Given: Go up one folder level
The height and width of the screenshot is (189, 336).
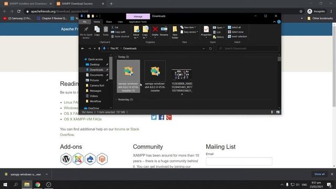Looking at the screenshot, I should pos(99,48).
